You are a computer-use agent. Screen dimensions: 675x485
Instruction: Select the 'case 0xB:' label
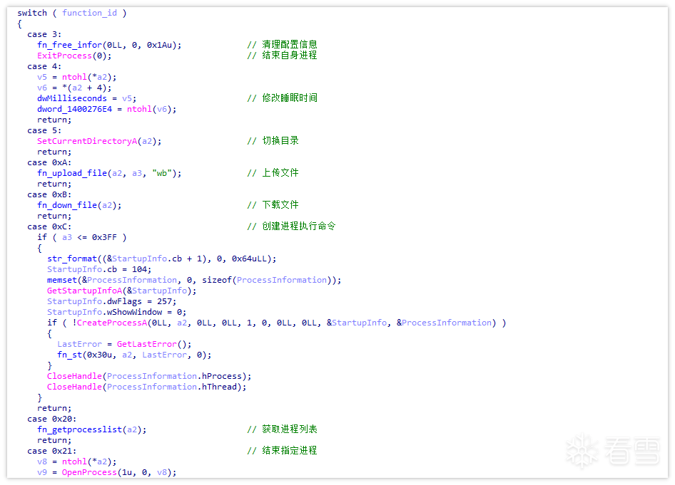[49, 194]
